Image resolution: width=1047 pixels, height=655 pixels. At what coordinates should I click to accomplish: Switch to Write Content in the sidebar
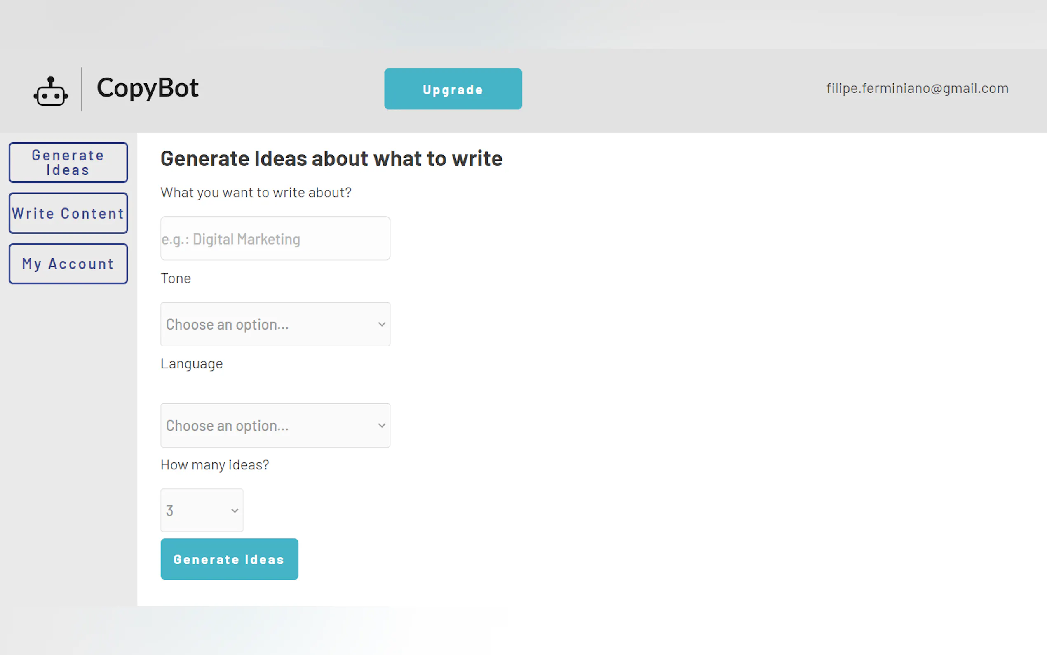68,213
